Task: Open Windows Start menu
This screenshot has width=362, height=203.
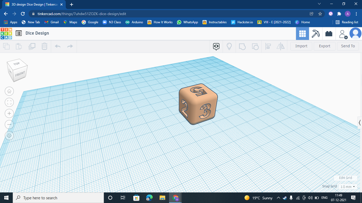Action: [6, 198]
